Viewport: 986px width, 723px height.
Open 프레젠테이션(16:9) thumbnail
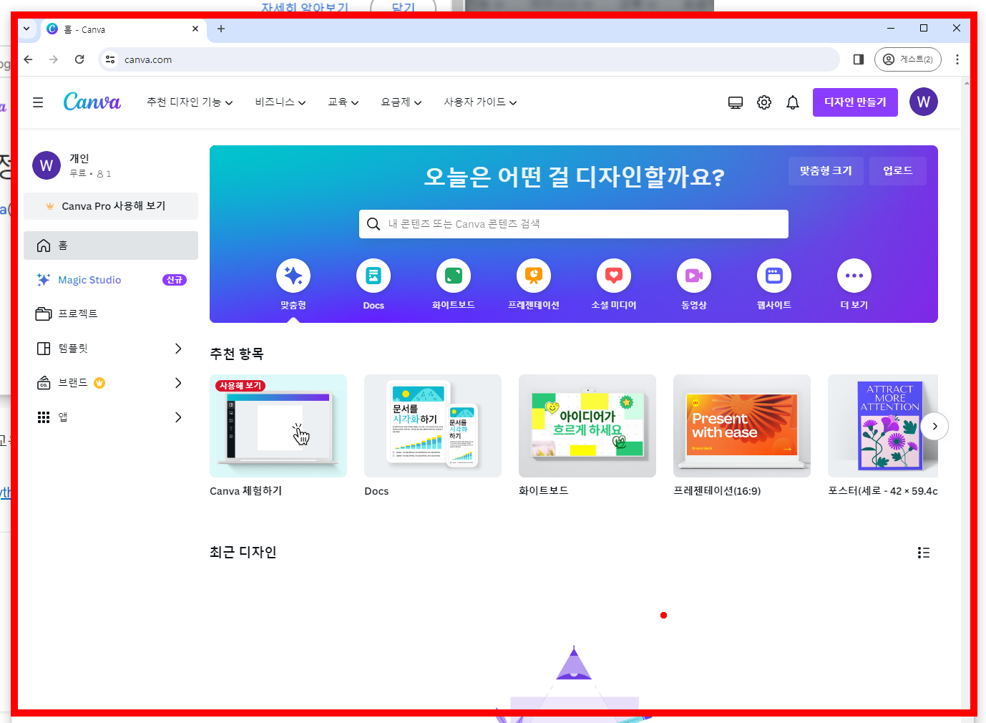[x=742, y=426]
